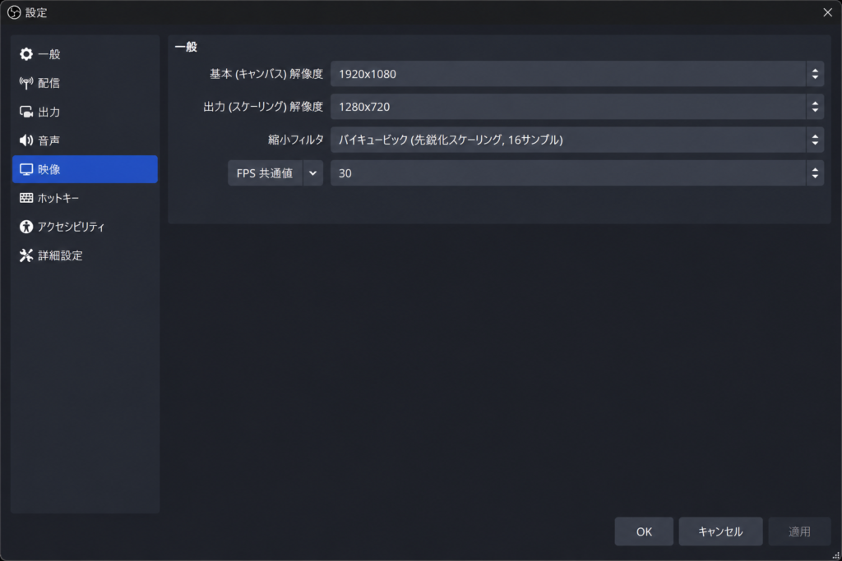Confirm settings with the OK button
The height and width of the screenshot is (561, 842).
pos(644,531)
